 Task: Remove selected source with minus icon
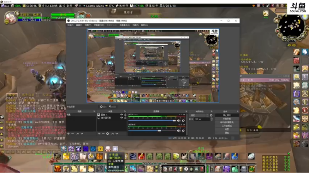point(103,133)
